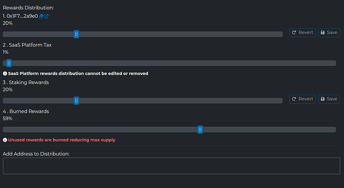Click the Rewards Distribution heading
This screenshot has width=344, height=188.
point(29,8)
